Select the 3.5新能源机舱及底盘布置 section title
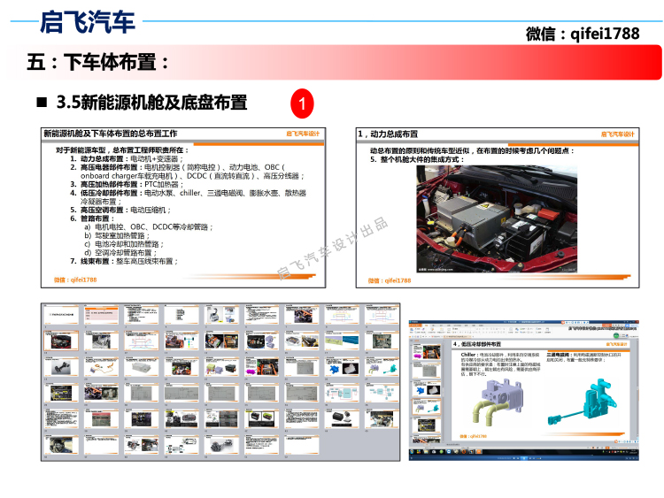This screenshot has width=664, height=498. 151,102
